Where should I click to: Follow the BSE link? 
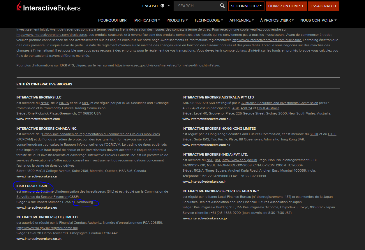click(x=218, y=160)
